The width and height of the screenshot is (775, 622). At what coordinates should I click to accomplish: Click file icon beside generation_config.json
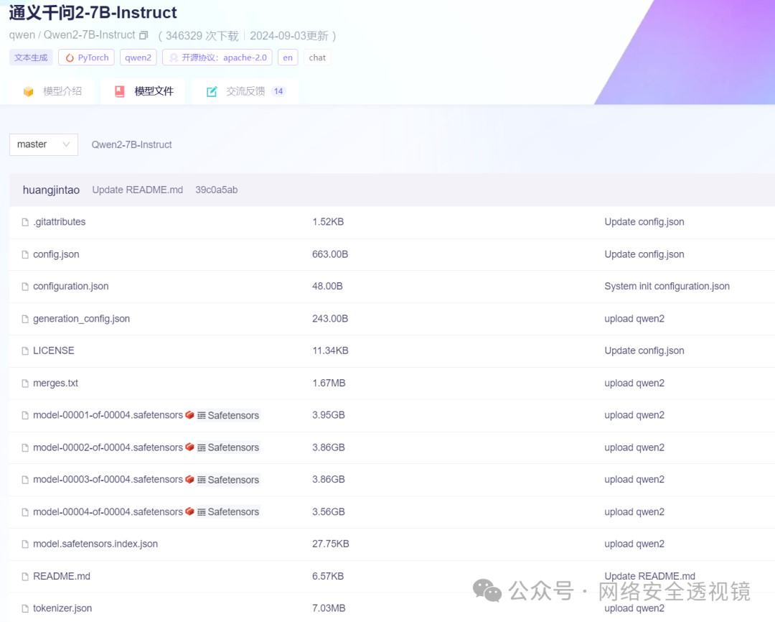[25, 319]
